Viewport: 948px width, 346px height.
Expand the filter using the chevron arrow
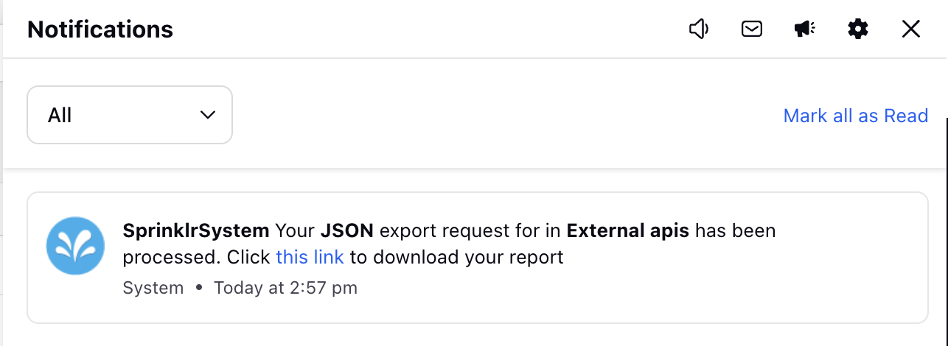pos(208,115)
